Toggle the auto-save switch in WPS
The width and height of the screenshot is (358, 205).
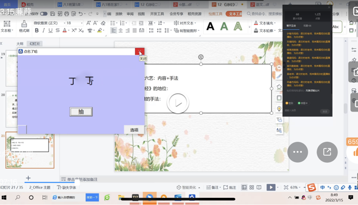click(44, 14)
